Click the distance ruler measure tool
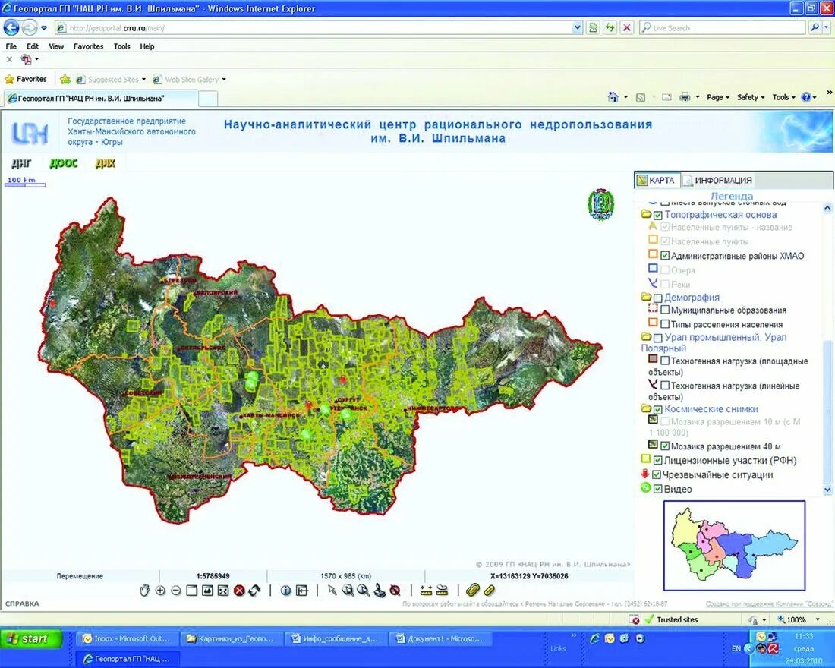The width and height of the screenshot is (835, 668). click(x=426, y=591)
